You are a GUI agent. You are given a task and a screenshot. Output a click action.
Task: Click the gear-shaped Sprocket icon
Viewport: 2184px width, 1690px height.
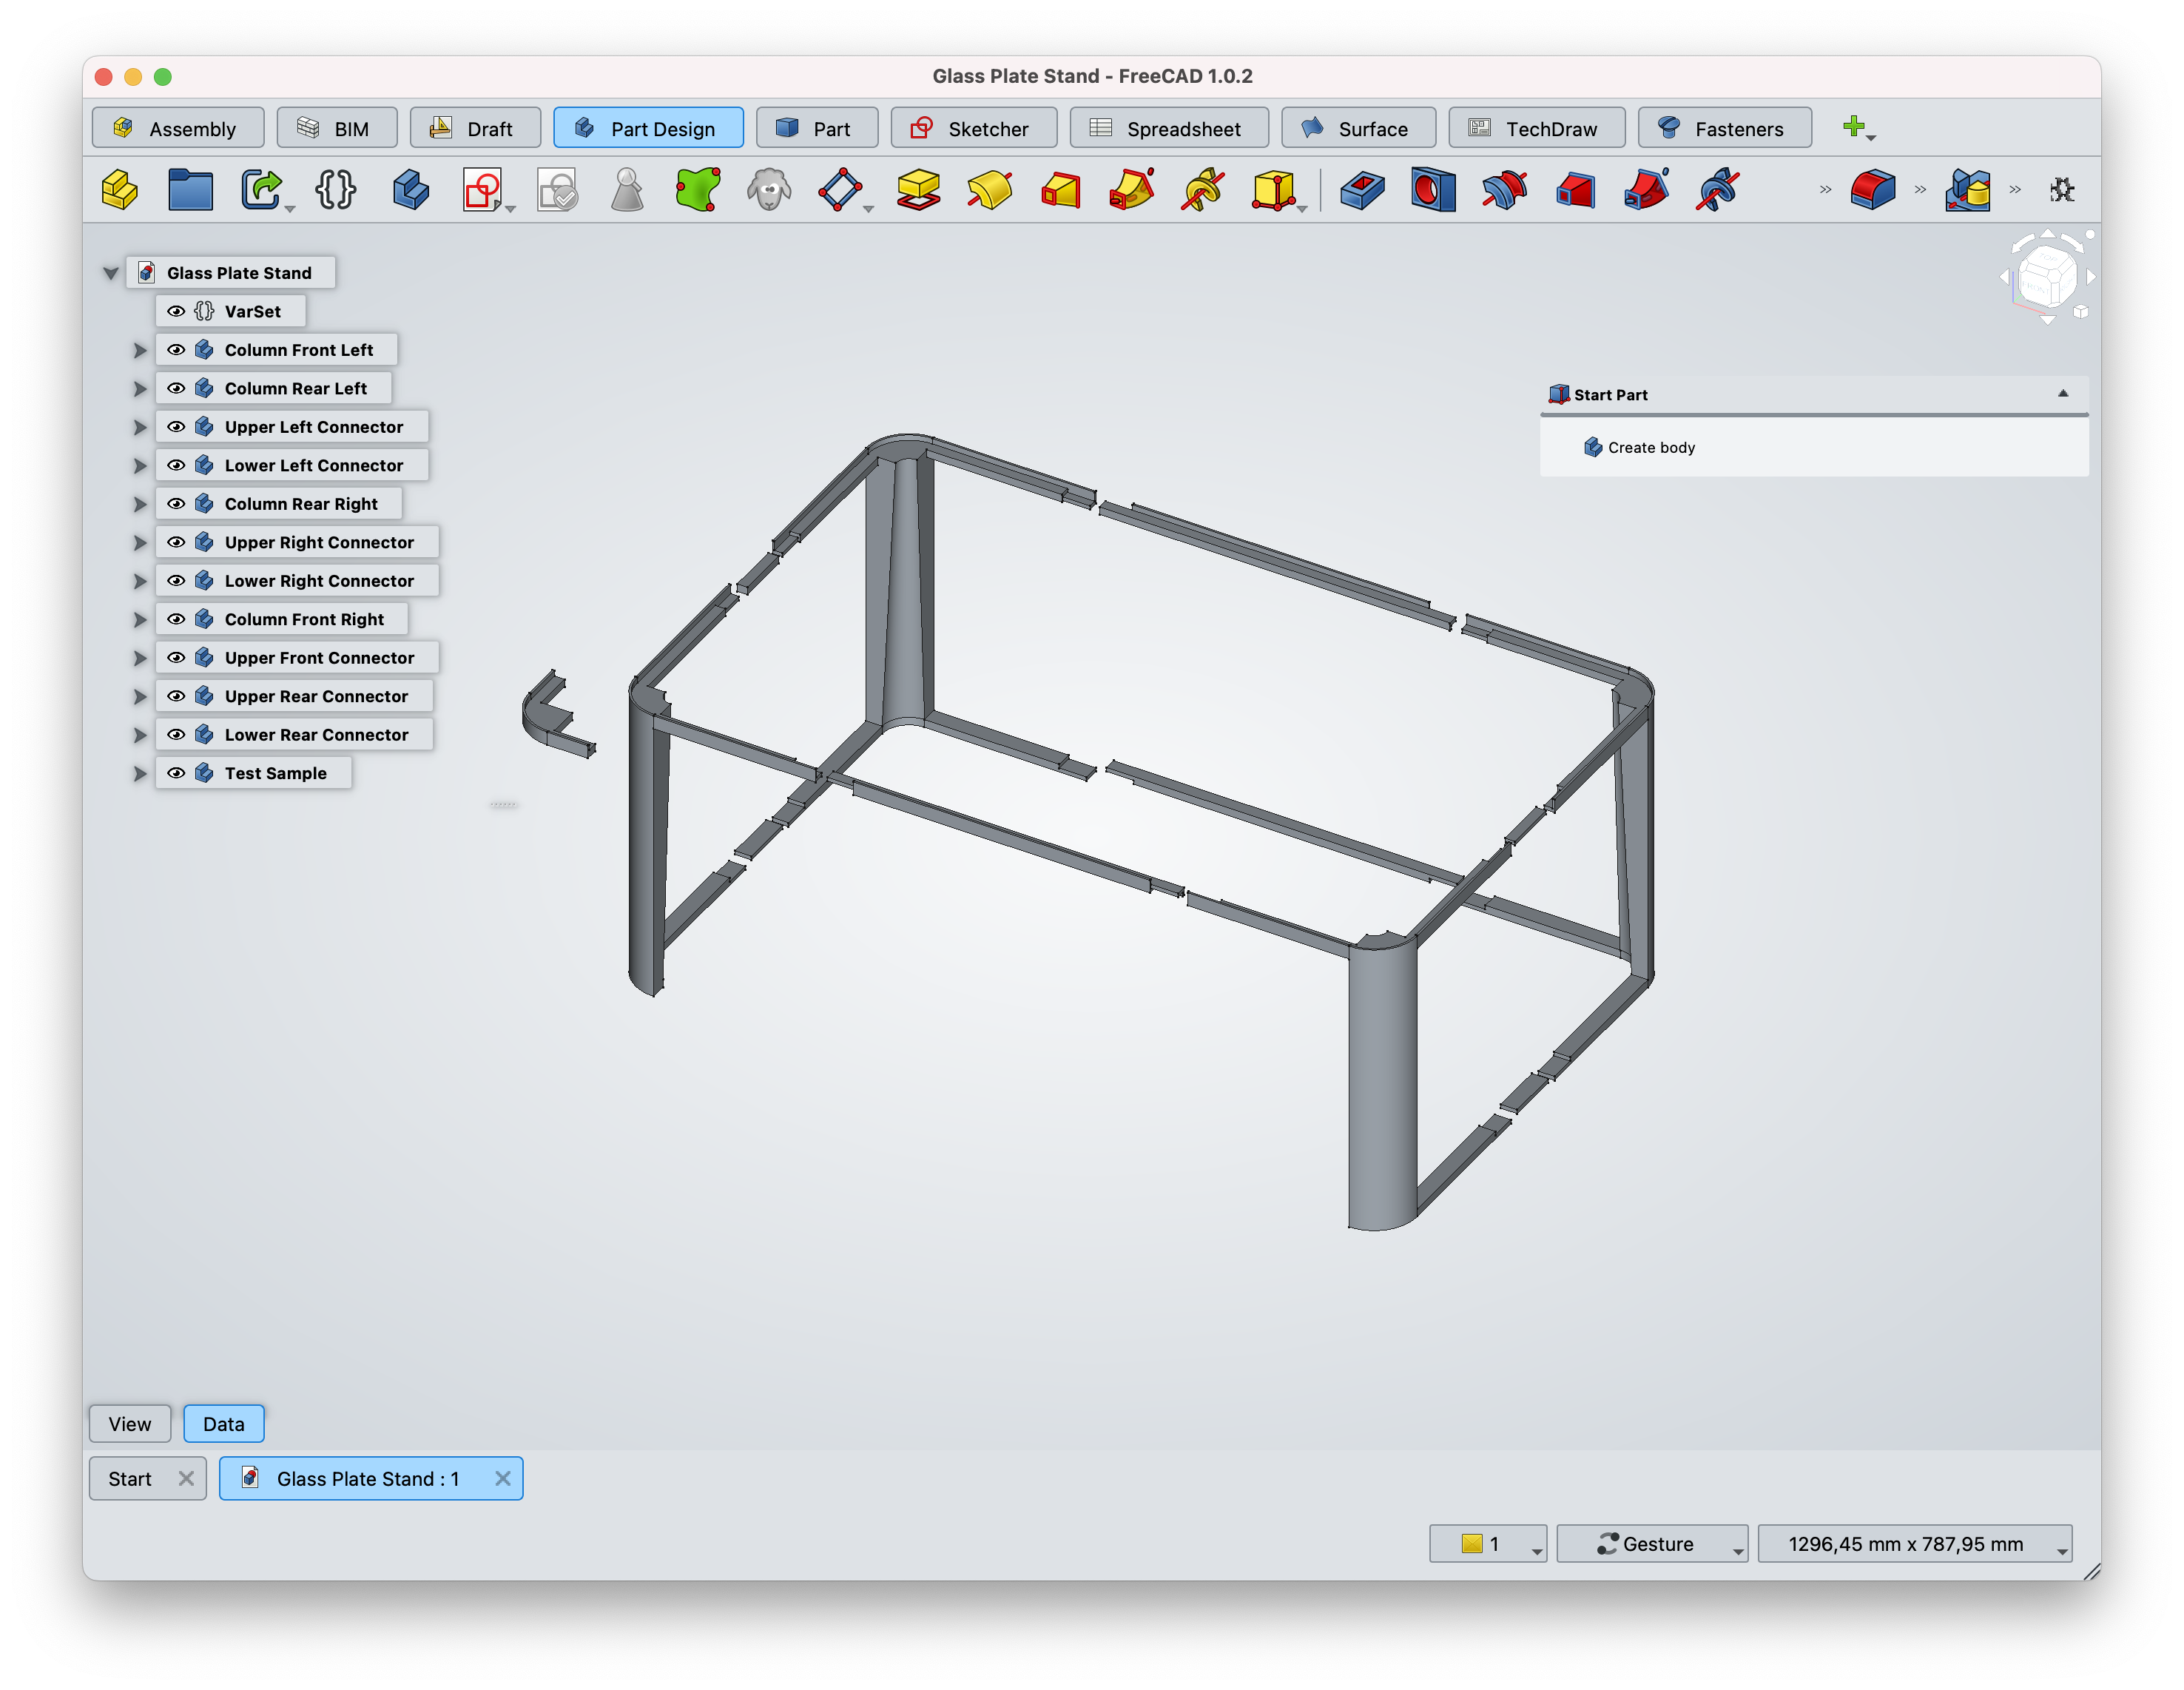coord(2062,190)
